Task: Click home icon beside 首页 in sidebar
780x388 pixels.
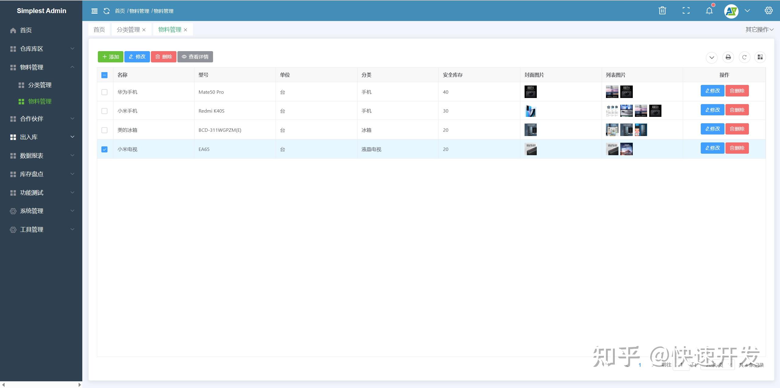Action: pyautogui.click(x=13, y=30)
